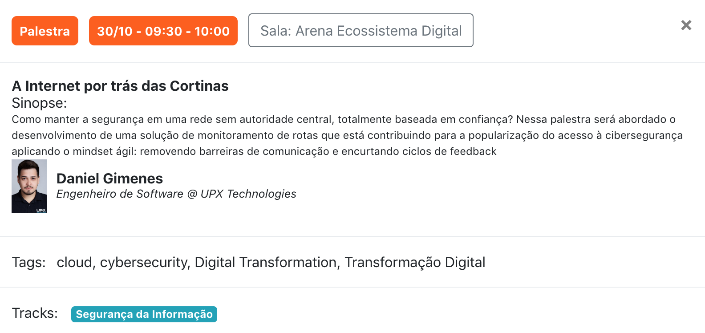
Task: Click the UPX logo on speaker photo
Action: pos(41,210)
